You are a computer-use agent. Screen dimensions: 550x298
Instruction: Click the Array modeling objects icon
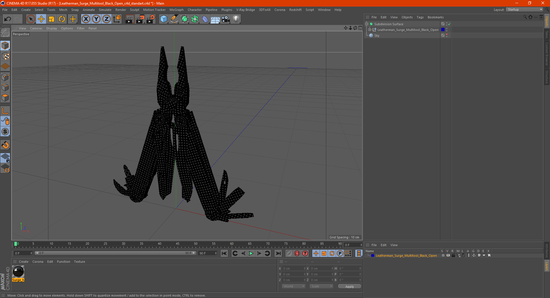click(195, 19)
